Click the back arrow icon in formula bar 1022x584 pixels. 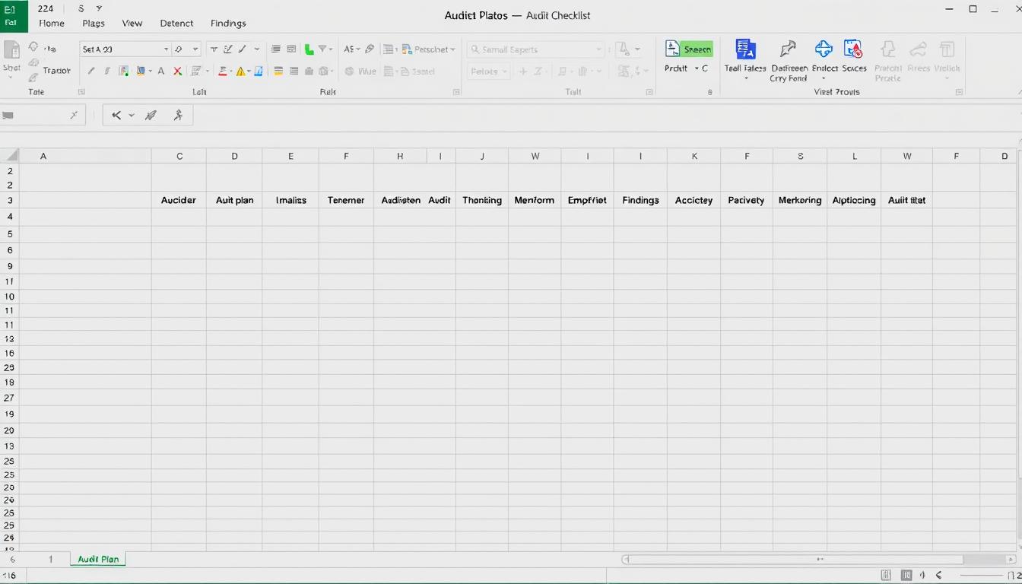pos(116,116)
